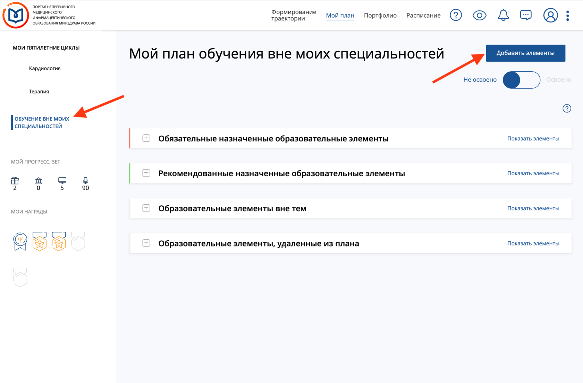Click the monitor icon with value 5

click(x=62, y=180)
